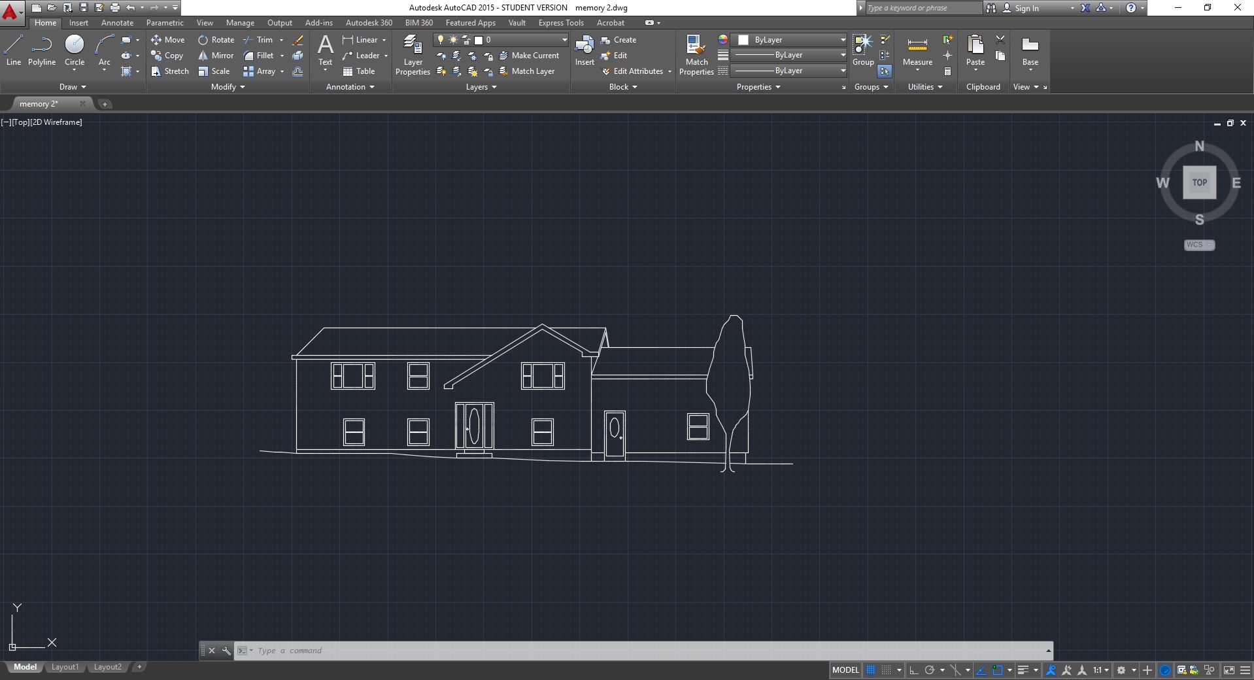Switch to the Insert ribbon tab
The height and width of the screenshot is (680, 1254).
pos(78,23)
